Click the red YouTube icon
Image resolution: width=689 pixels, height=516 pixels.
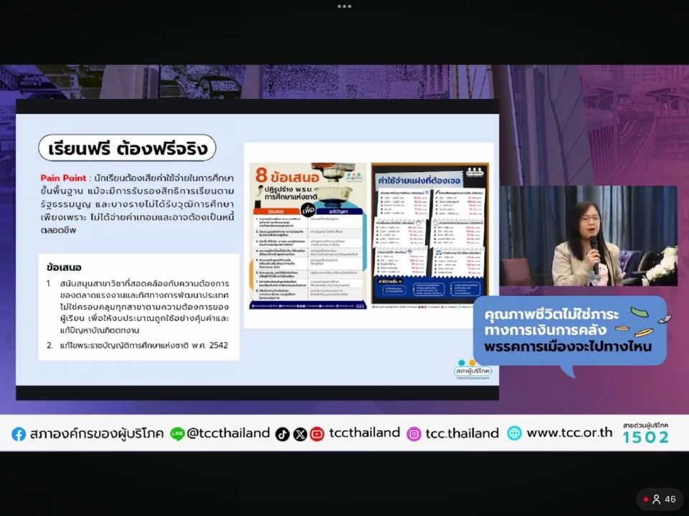click(x=317, y=434)
